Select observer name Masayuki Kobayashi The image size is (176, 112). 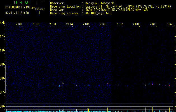pyautogui.click(x=100, y=3)
